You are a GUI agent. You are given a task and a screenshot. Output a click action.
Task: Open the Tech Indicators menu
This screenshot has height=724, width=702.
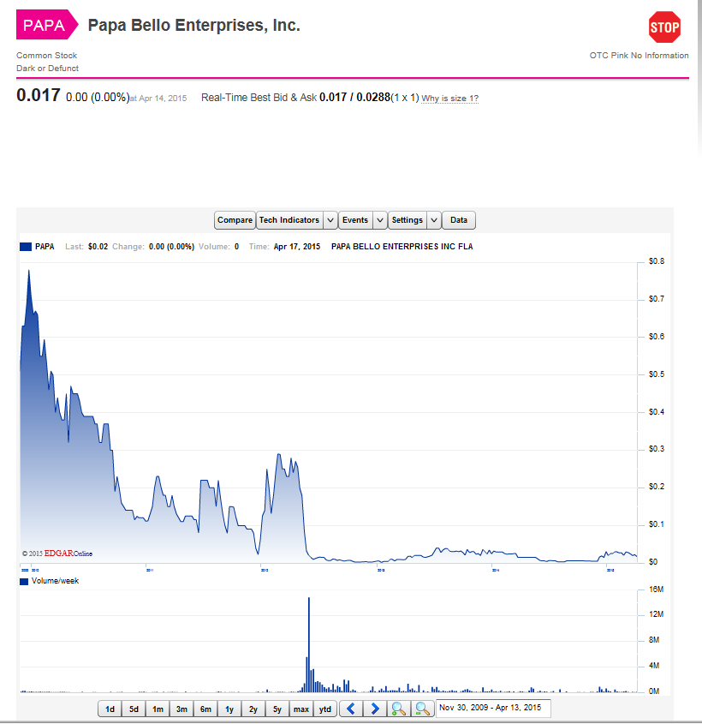click(x=289, y=220)
